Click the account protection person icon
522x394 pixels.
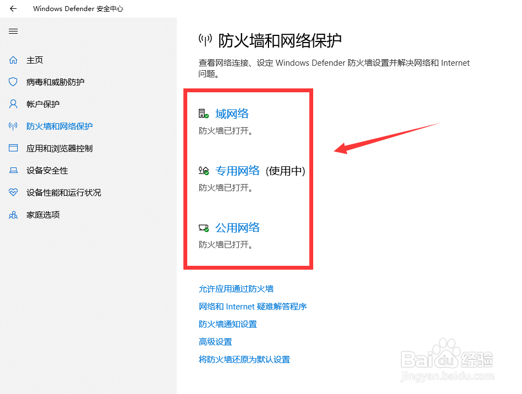(x=13, y=104)
